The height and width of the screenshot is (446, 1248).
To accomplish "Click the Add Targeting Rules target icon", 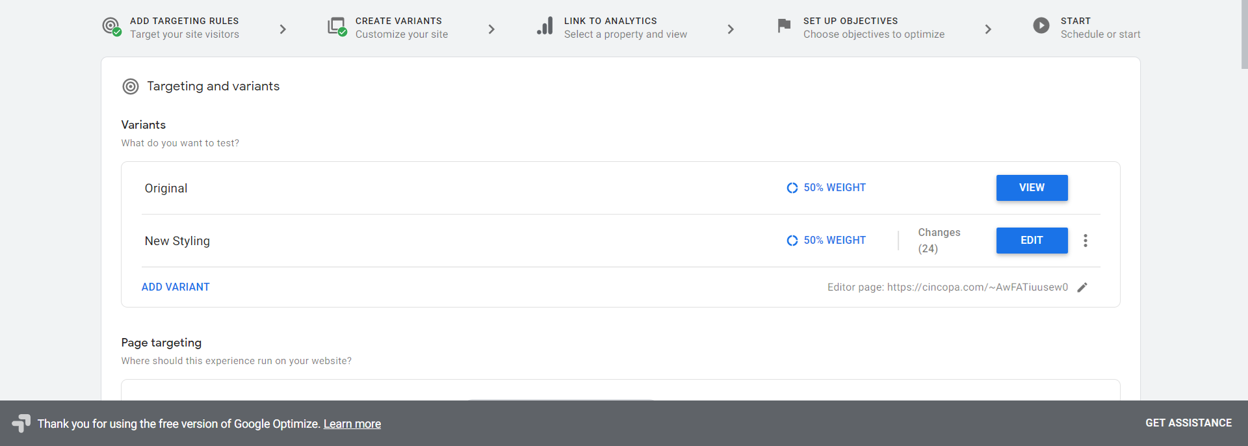I will [x=112, y=27].
